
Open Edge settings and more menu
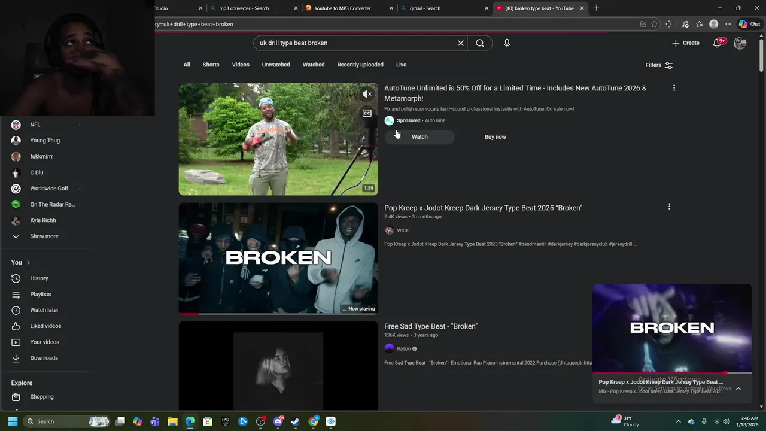click(728, 24)
